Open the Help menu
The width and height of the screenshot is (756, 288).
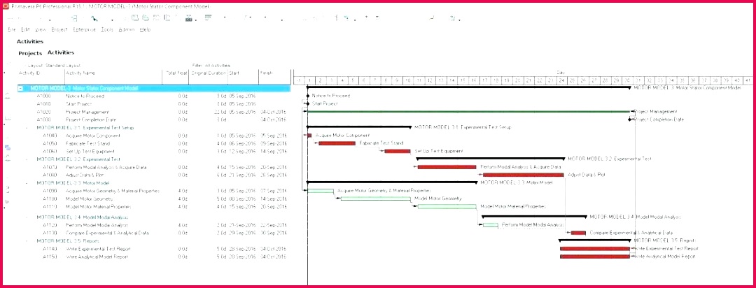[x=145, y=29]
